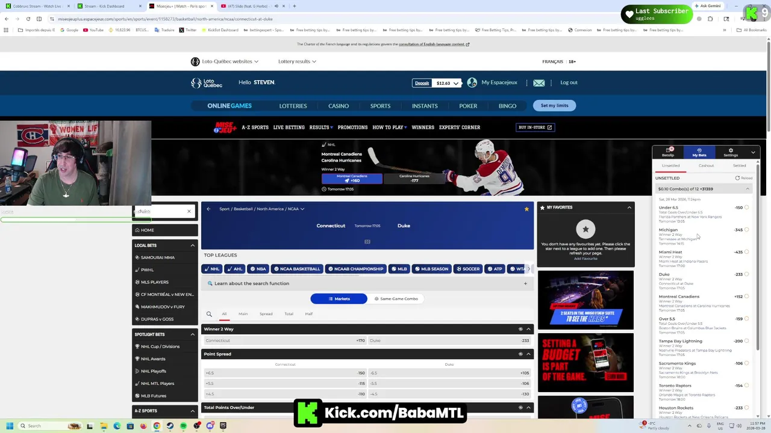Collapse the Spotlight Bets sidebar section
The image size is (771, 433).
(x=193, y=334)
